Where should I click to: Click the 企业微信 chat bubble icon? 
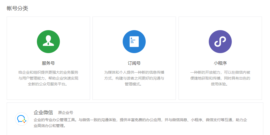[x=22, y=119]
